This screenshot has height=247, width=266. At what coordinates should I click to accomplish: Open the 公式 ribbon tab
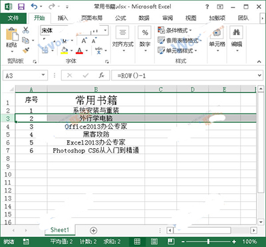[120, 18]
